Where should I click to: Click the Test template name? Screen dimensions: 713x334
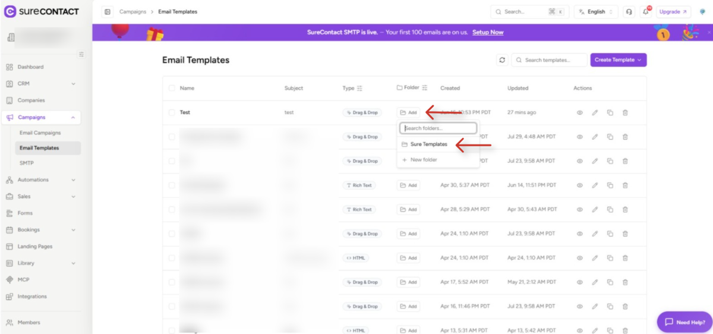[x=185, y=112]
